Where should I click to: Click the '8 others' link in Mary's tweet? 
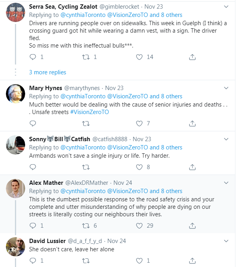(x=172, y=96)
